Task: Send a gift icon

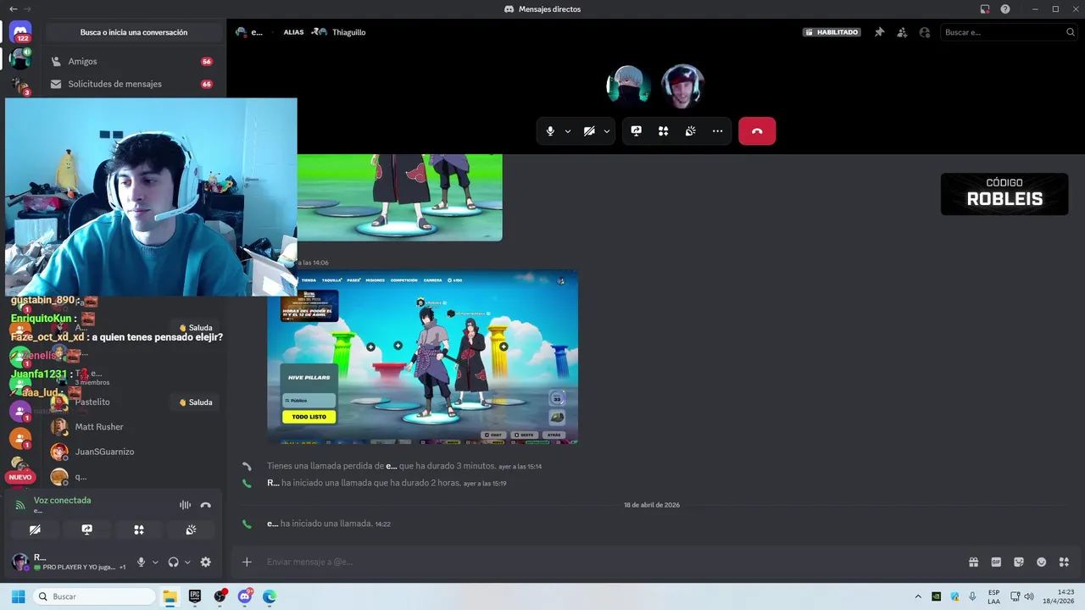Action: tap(974, 562)
